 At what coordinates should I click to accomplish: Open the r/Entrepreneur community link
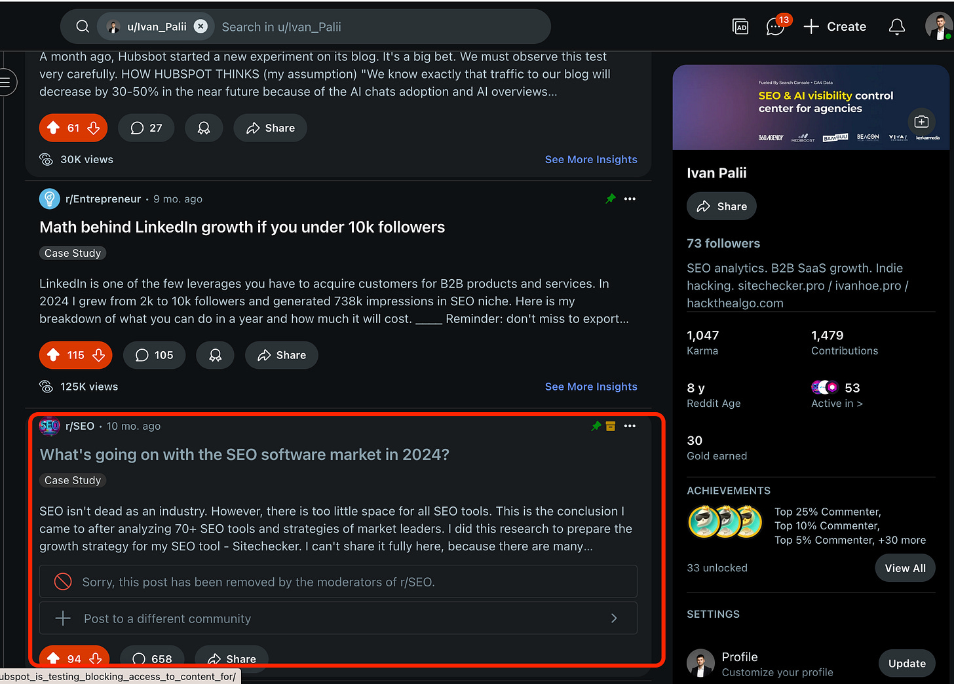[103, 199]
